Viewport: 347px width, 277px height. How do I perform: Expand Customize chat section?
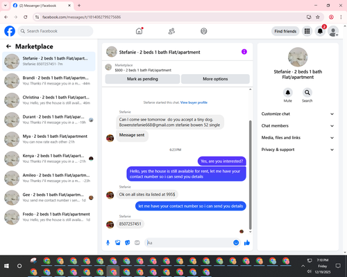tap(298, 114)
